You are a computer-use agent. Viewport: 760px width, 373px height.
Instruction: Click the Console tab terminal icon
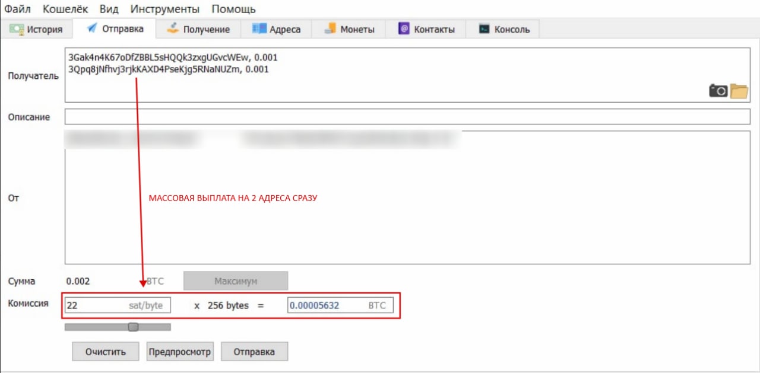(x=484, y=29)
